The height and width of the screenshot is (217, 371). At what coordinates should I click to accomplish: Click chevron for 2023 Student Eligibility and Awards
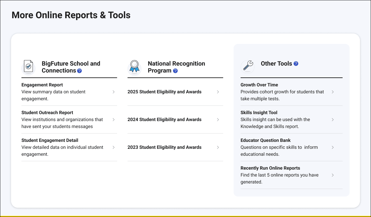click(x=218, y=147)
